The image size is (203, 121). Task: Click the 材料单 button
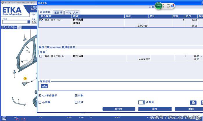click(x=119, y=109)
